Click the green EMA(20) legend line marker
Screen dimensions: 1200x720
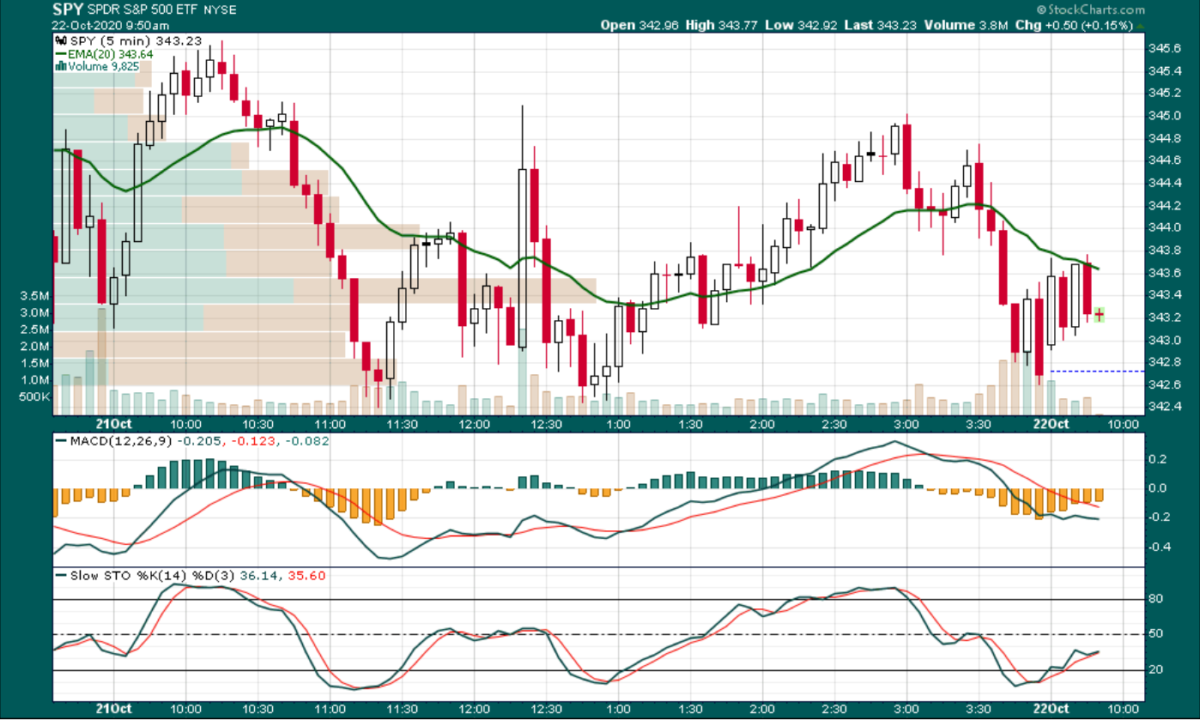(60, 54)
